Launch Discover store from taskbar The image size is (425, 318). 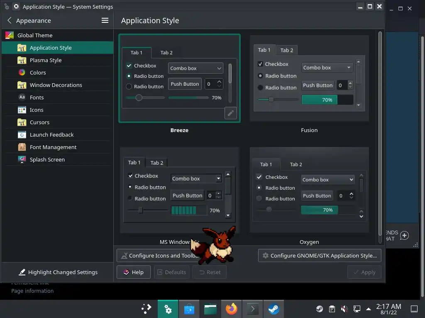pos(189,309)
